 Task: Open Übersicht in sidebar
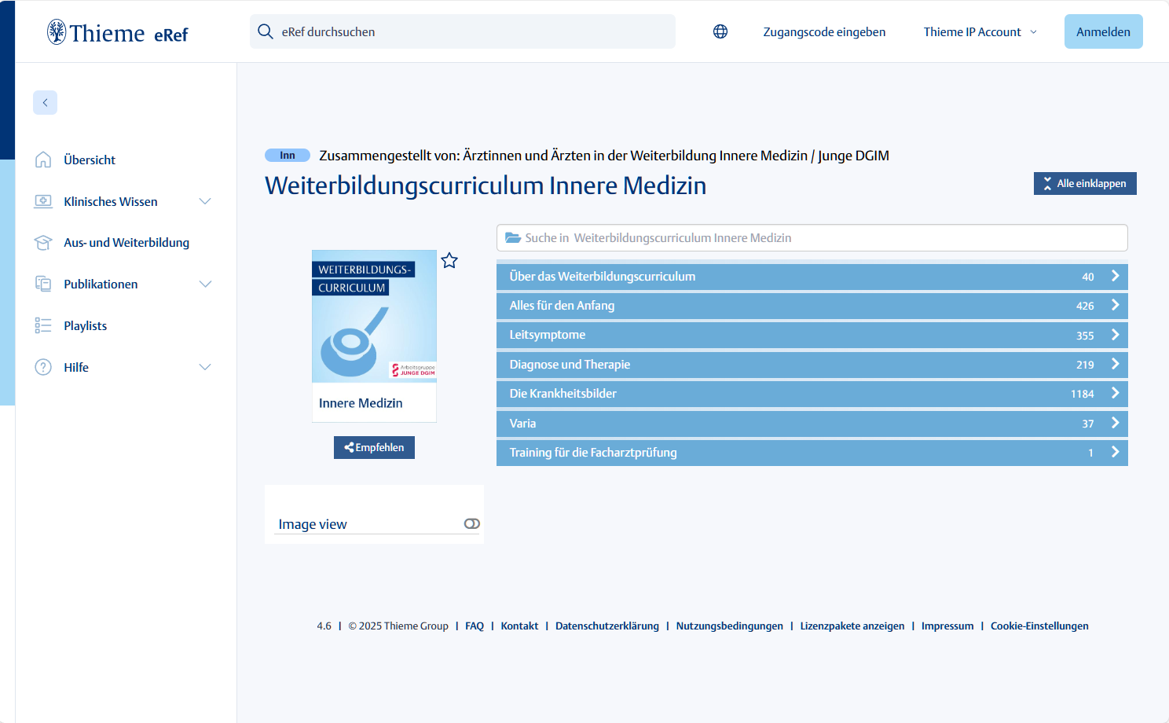(x=90, y=160)
